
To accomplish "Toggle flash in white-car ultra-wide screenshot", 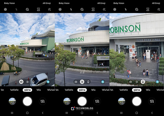I will pyautogui.click(x=16, y=9).
